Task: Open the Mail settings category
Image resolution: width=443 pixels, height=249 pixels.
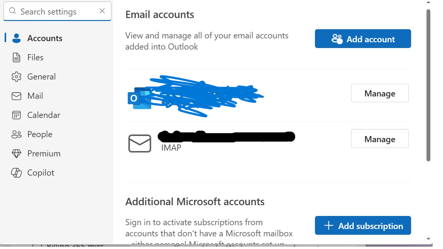Action: (x=35, y=96)
